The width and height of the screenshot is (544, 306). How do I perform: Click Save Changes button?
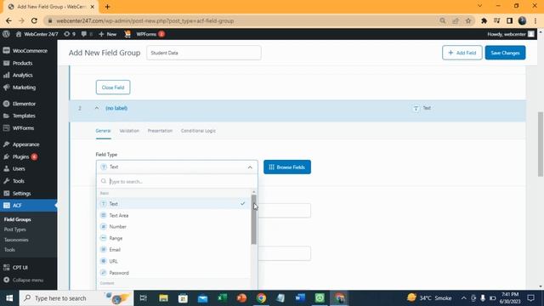(x=505, y=53)
